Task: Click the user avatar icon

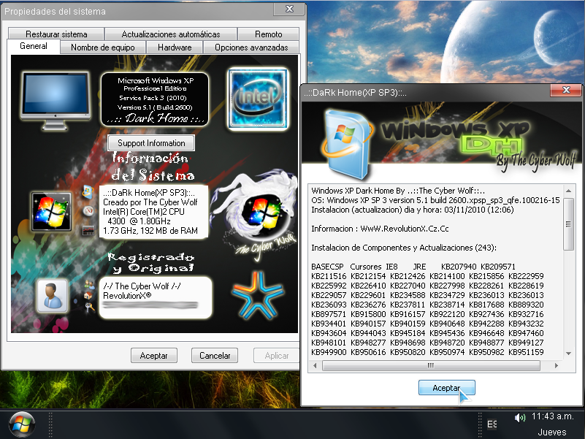Action: pyautogui.click(x=53, y=296)
